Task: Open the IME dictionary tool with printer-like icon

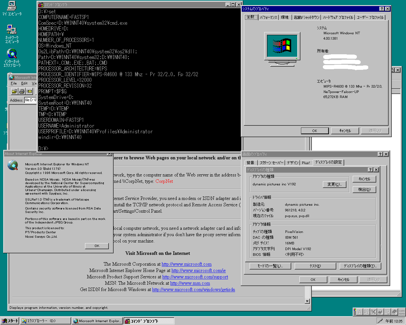Action: click(380, 312)
